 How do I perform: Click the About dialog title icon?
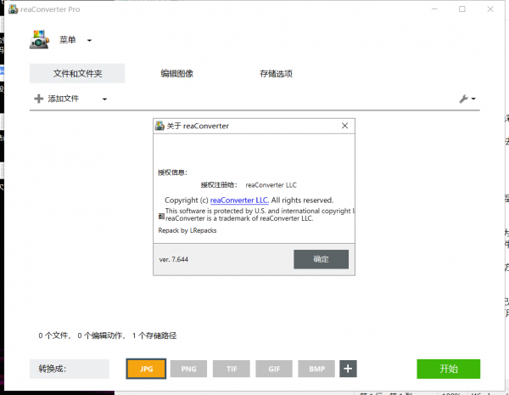tap(159, 126)
